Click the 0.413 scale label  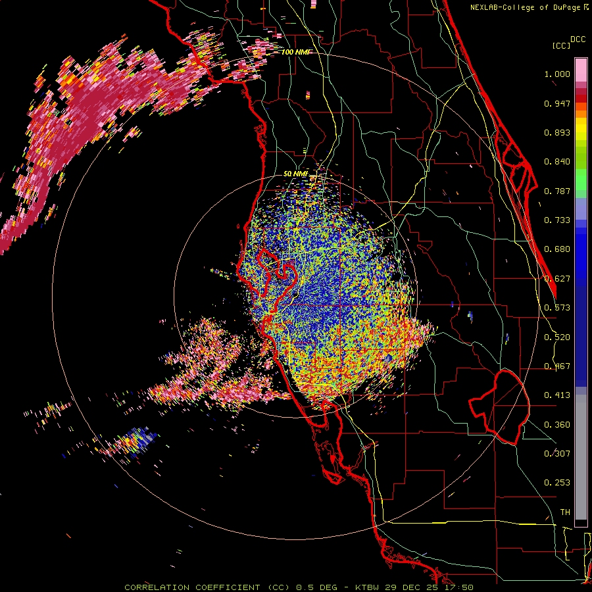tap(557, 395)
